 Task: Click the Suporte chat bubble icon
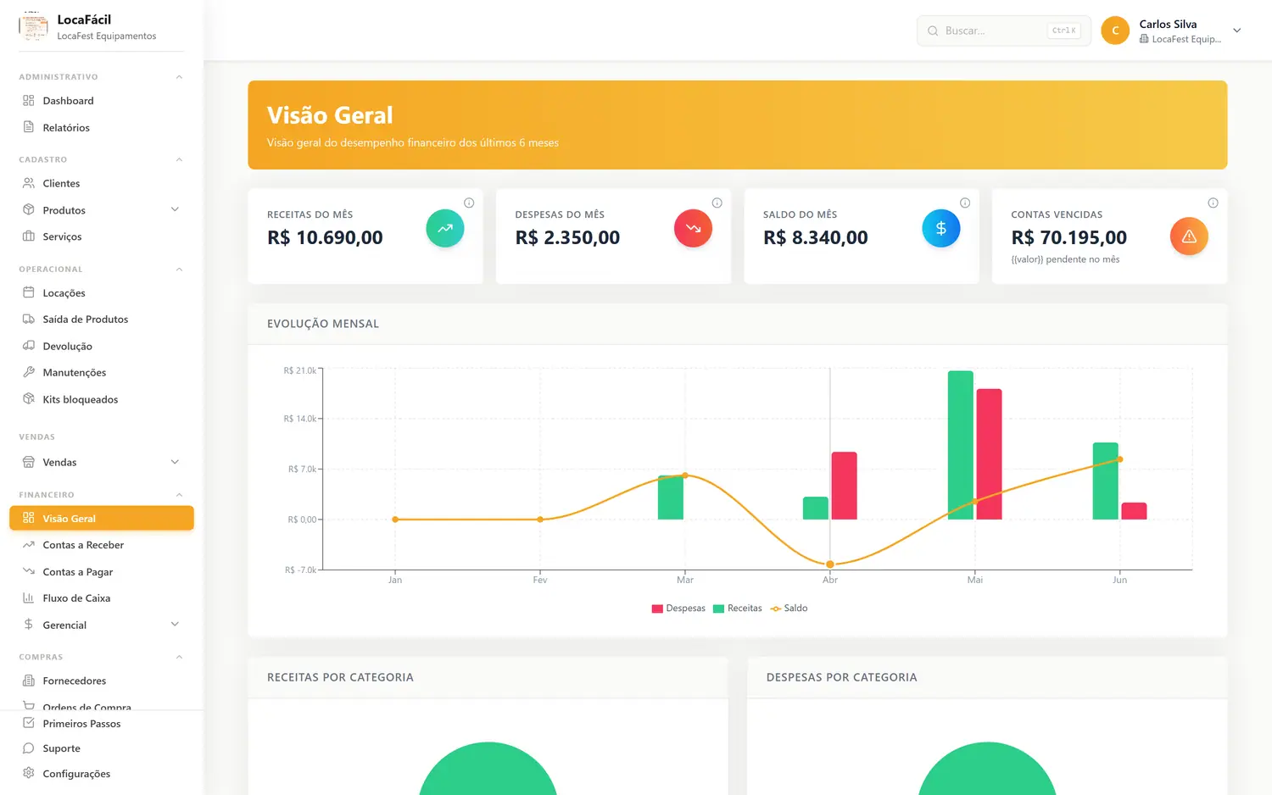29,748
